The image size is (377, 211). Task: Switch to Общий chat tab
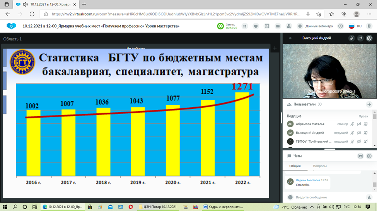point(295,166)
